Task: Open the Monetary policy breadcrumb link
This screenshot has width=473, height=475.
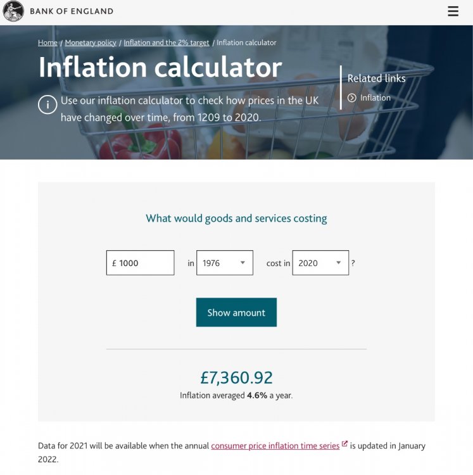Action: click(91, 43)
